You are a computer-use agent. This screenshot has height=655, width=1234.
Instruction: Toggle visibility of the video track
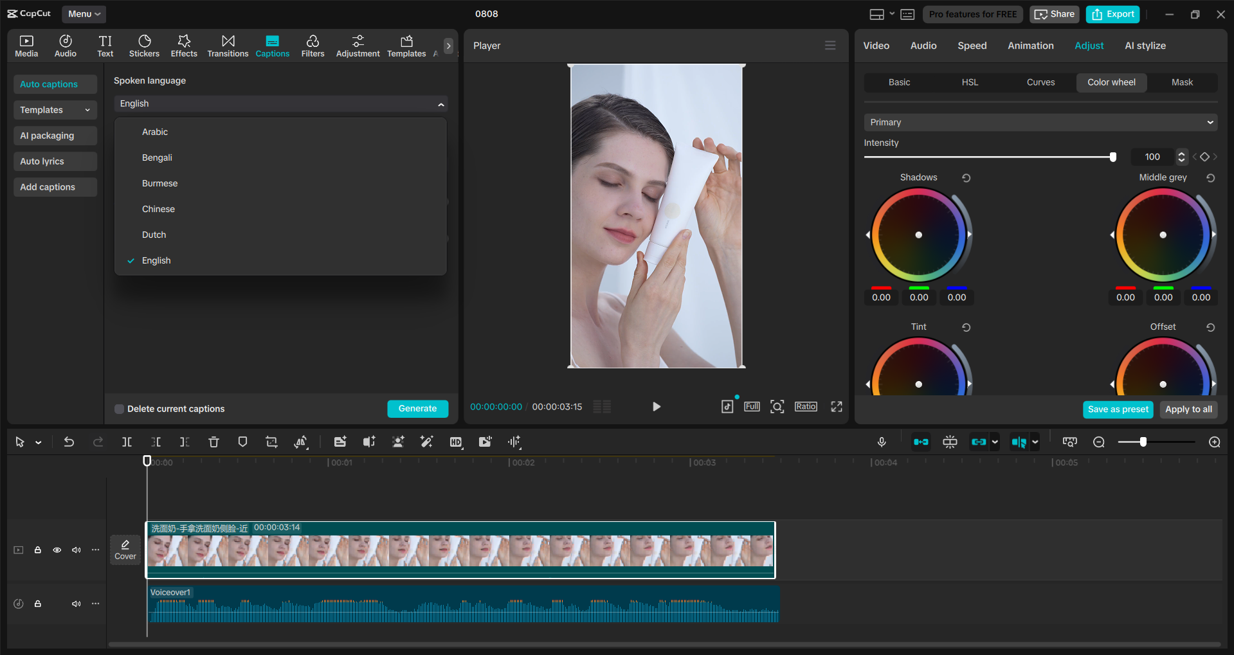coord(57,550)
